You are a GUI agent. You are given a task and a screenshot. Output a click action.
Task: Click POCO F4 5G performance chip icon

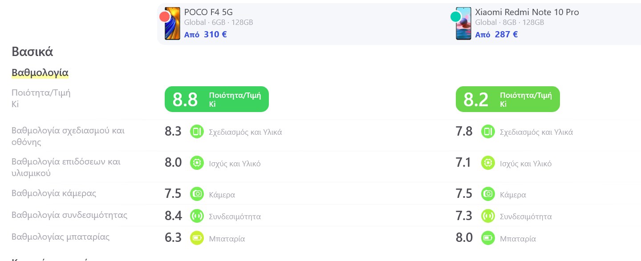click(x=197, y=163)
